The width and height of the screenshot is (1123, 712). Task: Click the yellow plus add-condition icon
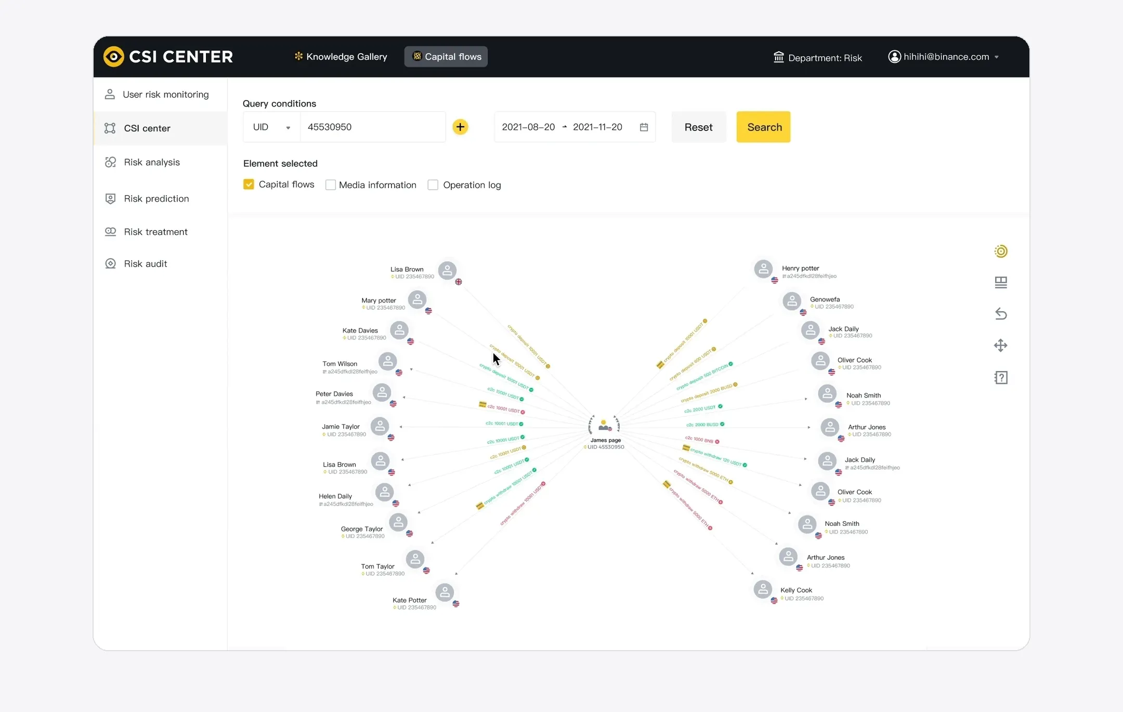point(460,127)
